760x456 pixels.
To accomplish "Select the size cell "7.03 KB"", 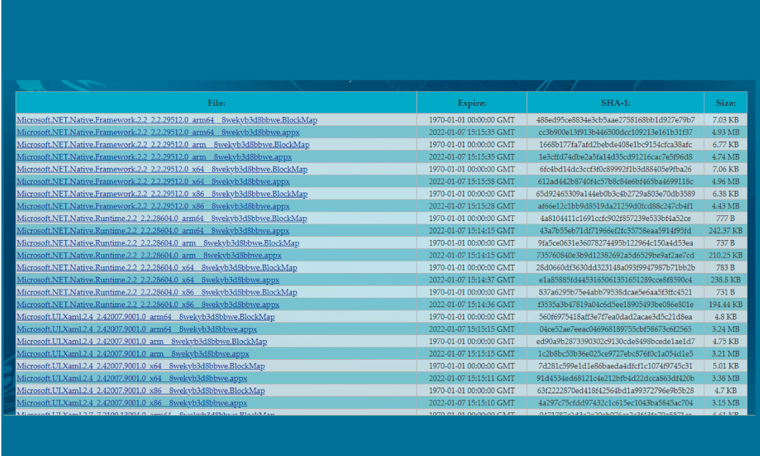I will [726, 120].
